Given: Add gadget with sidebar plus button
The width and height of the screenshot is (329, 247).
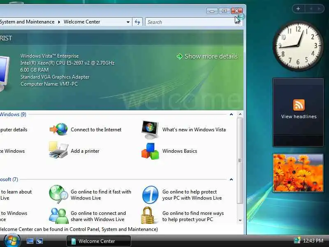Looking at the screenshot, I should (x=298, y=9).
